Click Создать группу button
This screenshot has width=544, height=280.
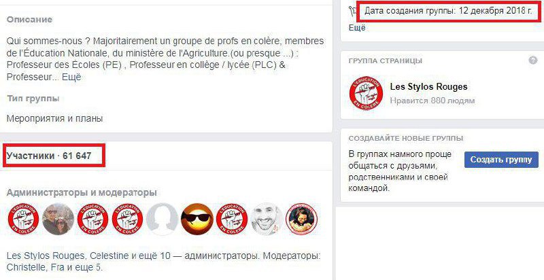click(501, 160)
